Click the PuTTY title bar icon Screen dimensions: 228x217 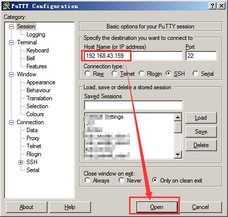pyautogui.click(x=6, y=6)
